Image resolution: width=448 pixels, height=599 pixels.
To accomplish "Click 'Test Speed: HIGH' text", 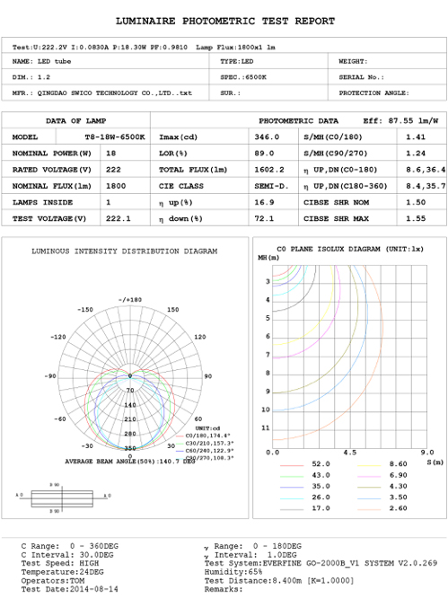I will pos(60,563).
